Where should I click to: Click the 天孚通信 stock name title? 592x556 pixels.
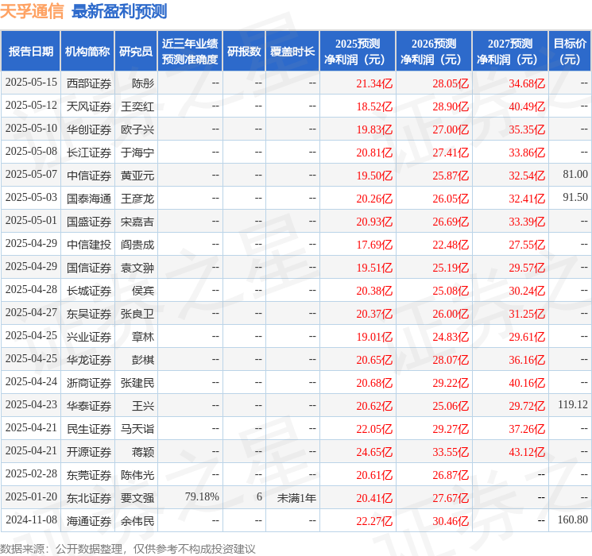(x=33, y=11)
